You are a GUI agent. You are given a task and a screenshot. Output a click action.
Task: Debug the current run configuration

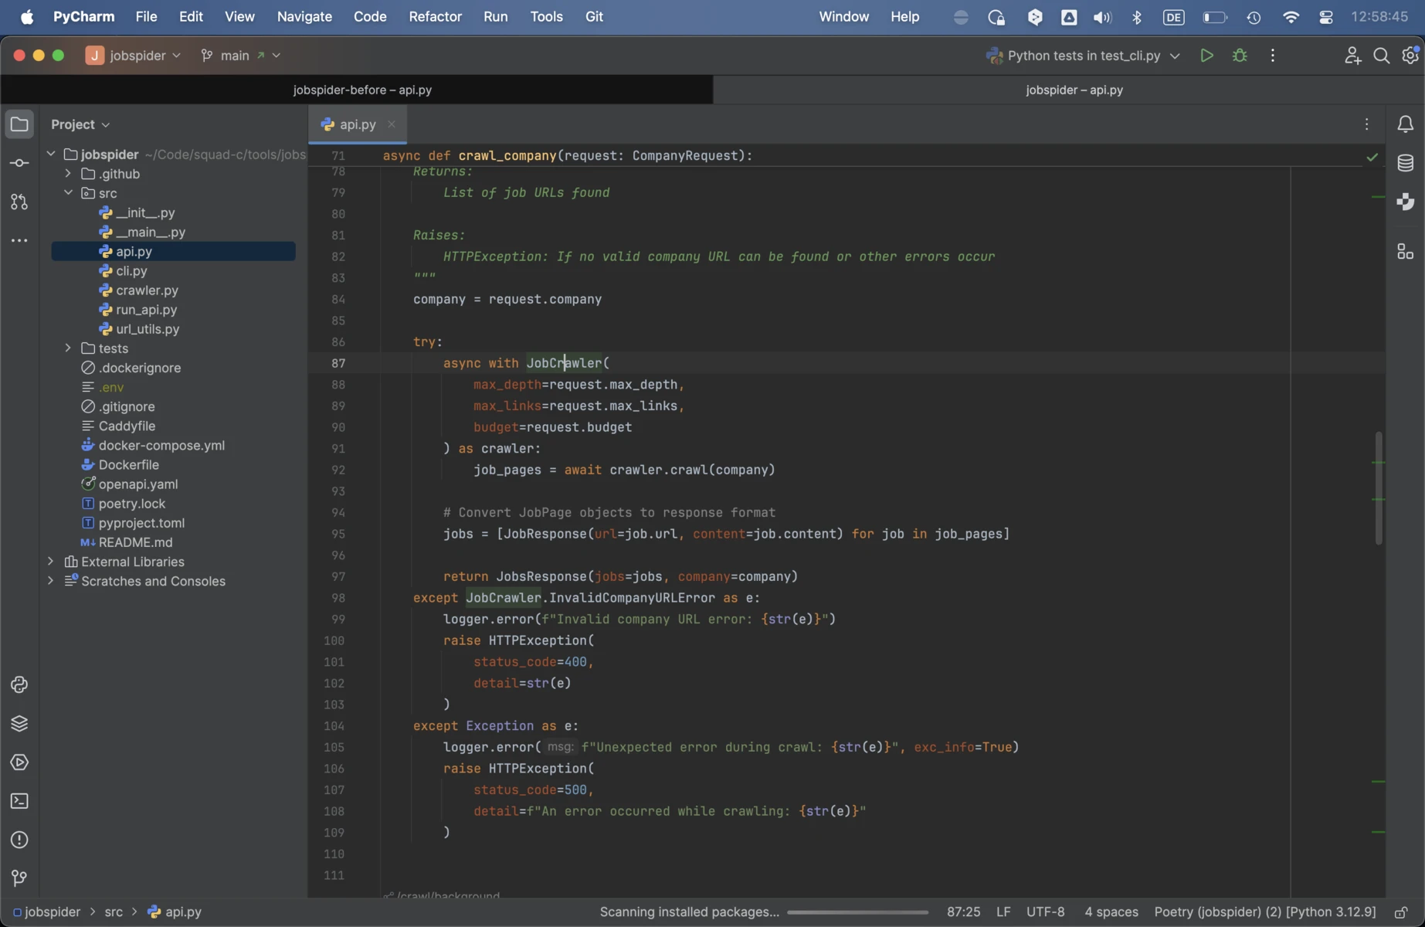pos(1240,56)
